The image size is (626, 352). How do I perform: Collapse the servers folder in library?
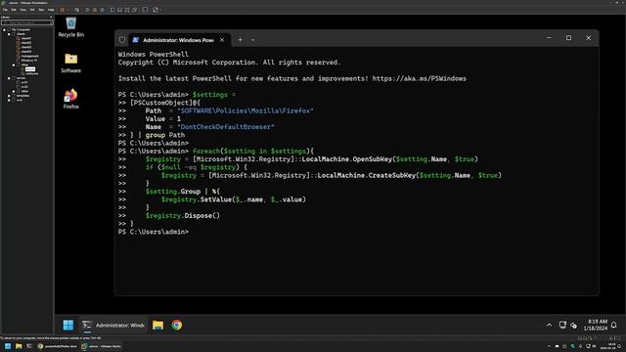coord(9,78)
